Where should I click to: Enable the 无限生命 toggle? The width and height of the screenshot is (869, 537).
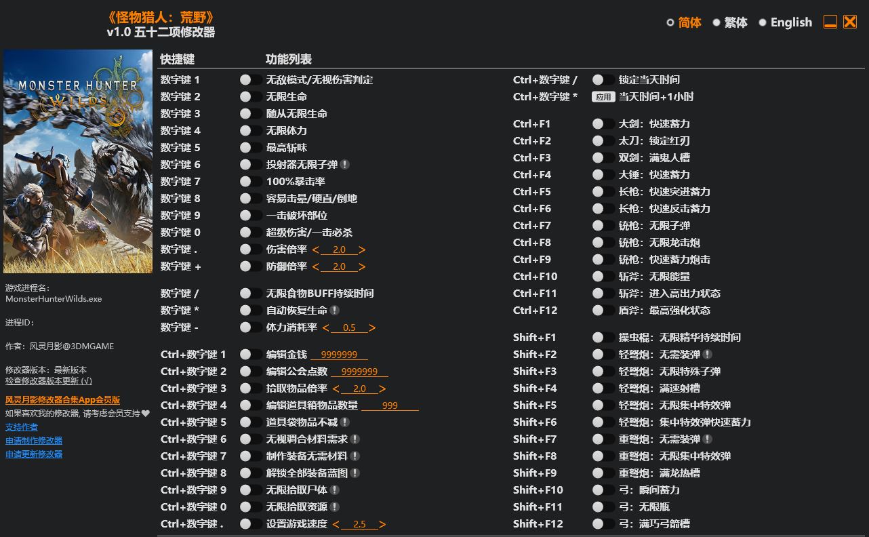coord(250,97)
